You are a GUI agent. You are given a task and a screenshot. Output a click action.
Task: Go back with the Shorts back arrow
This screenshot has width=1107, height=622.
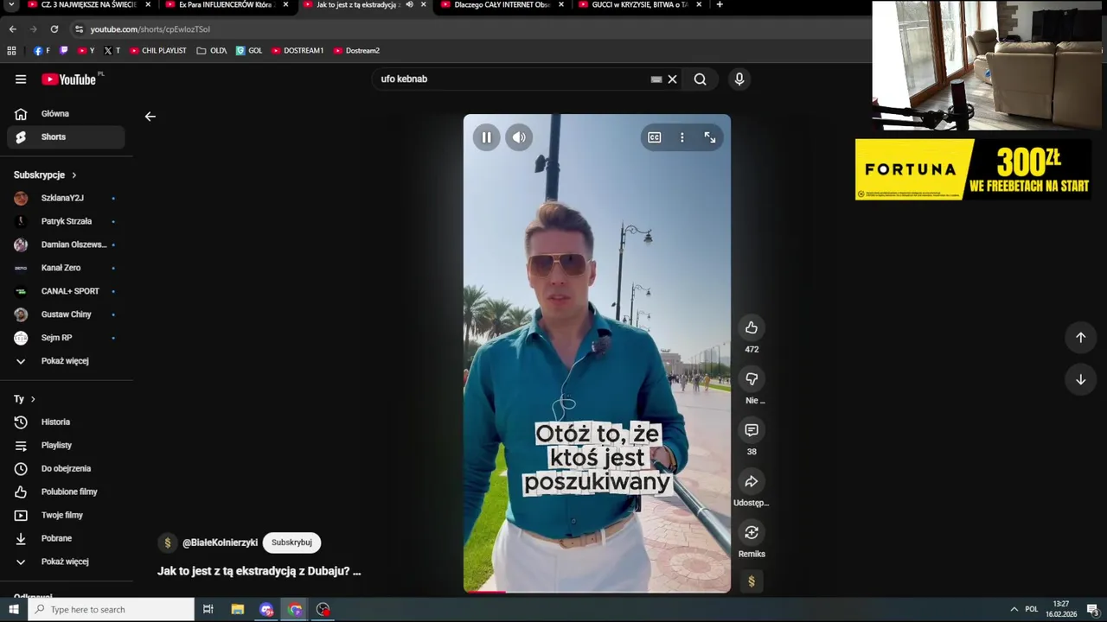[150, 117]
